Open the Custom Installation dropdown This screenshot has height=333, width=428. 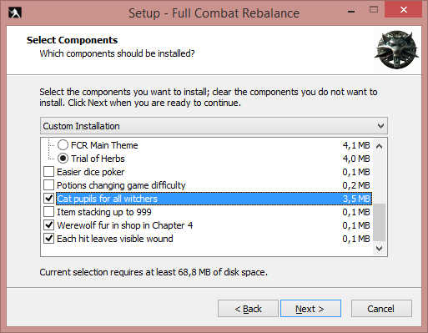click(214, 126)
